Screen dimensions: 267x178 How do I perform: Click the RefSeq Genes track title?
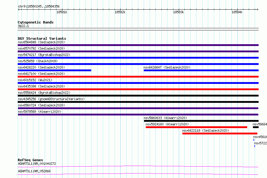(x=30, y=160)
